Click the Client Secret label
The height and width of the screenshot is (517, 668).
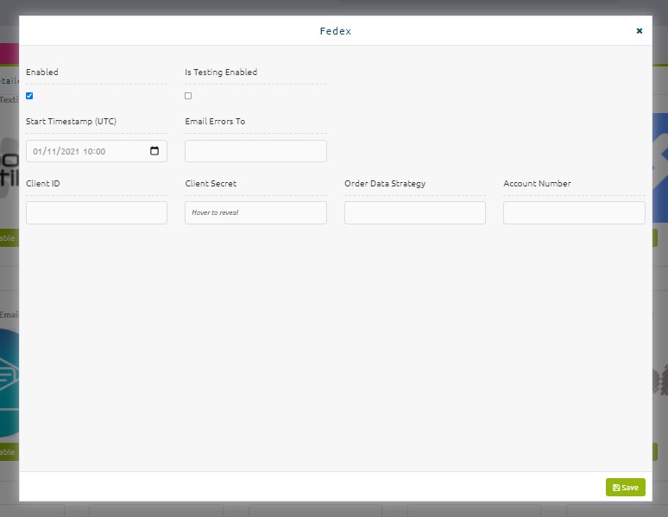(211, 183)
